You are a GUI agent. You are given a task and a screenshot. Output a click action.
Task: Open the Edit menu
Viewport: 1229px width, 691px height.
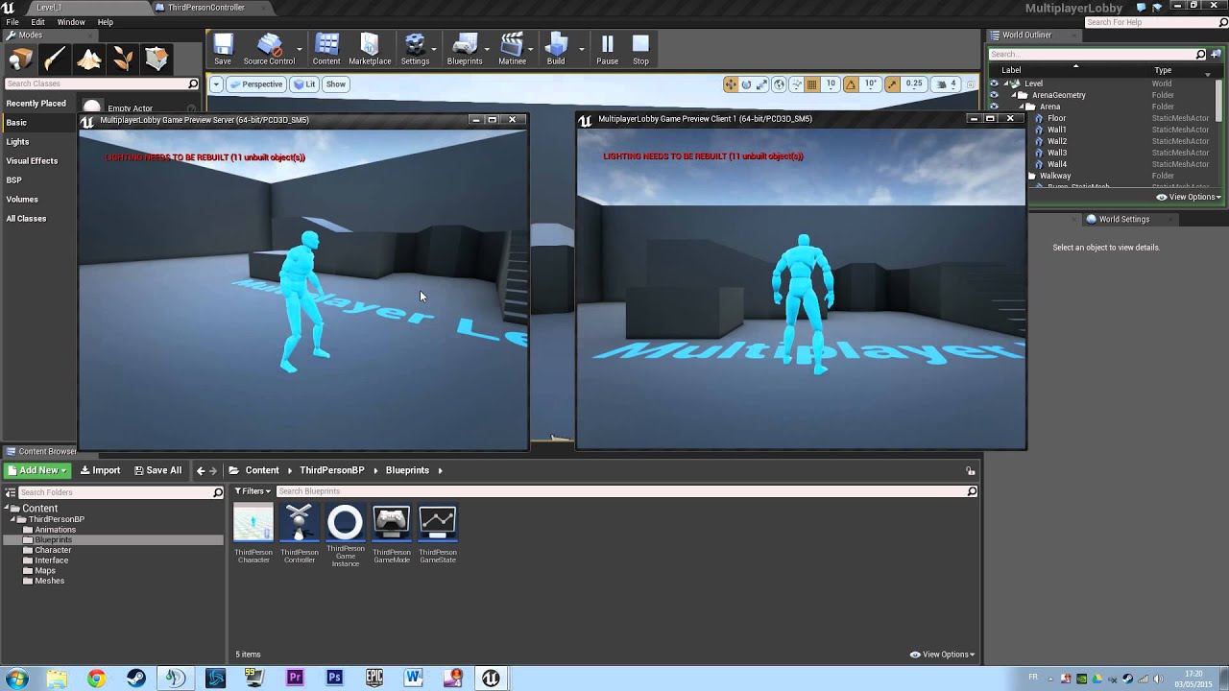click(37, 22)
